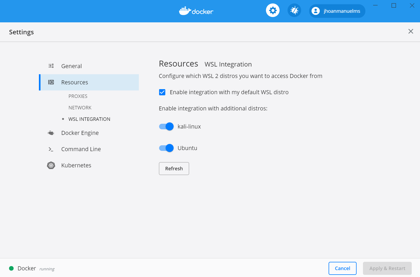Click the General sliders icon
Image resolution: width=420 pixels, height=277 pixels.
tap(51, 66)
